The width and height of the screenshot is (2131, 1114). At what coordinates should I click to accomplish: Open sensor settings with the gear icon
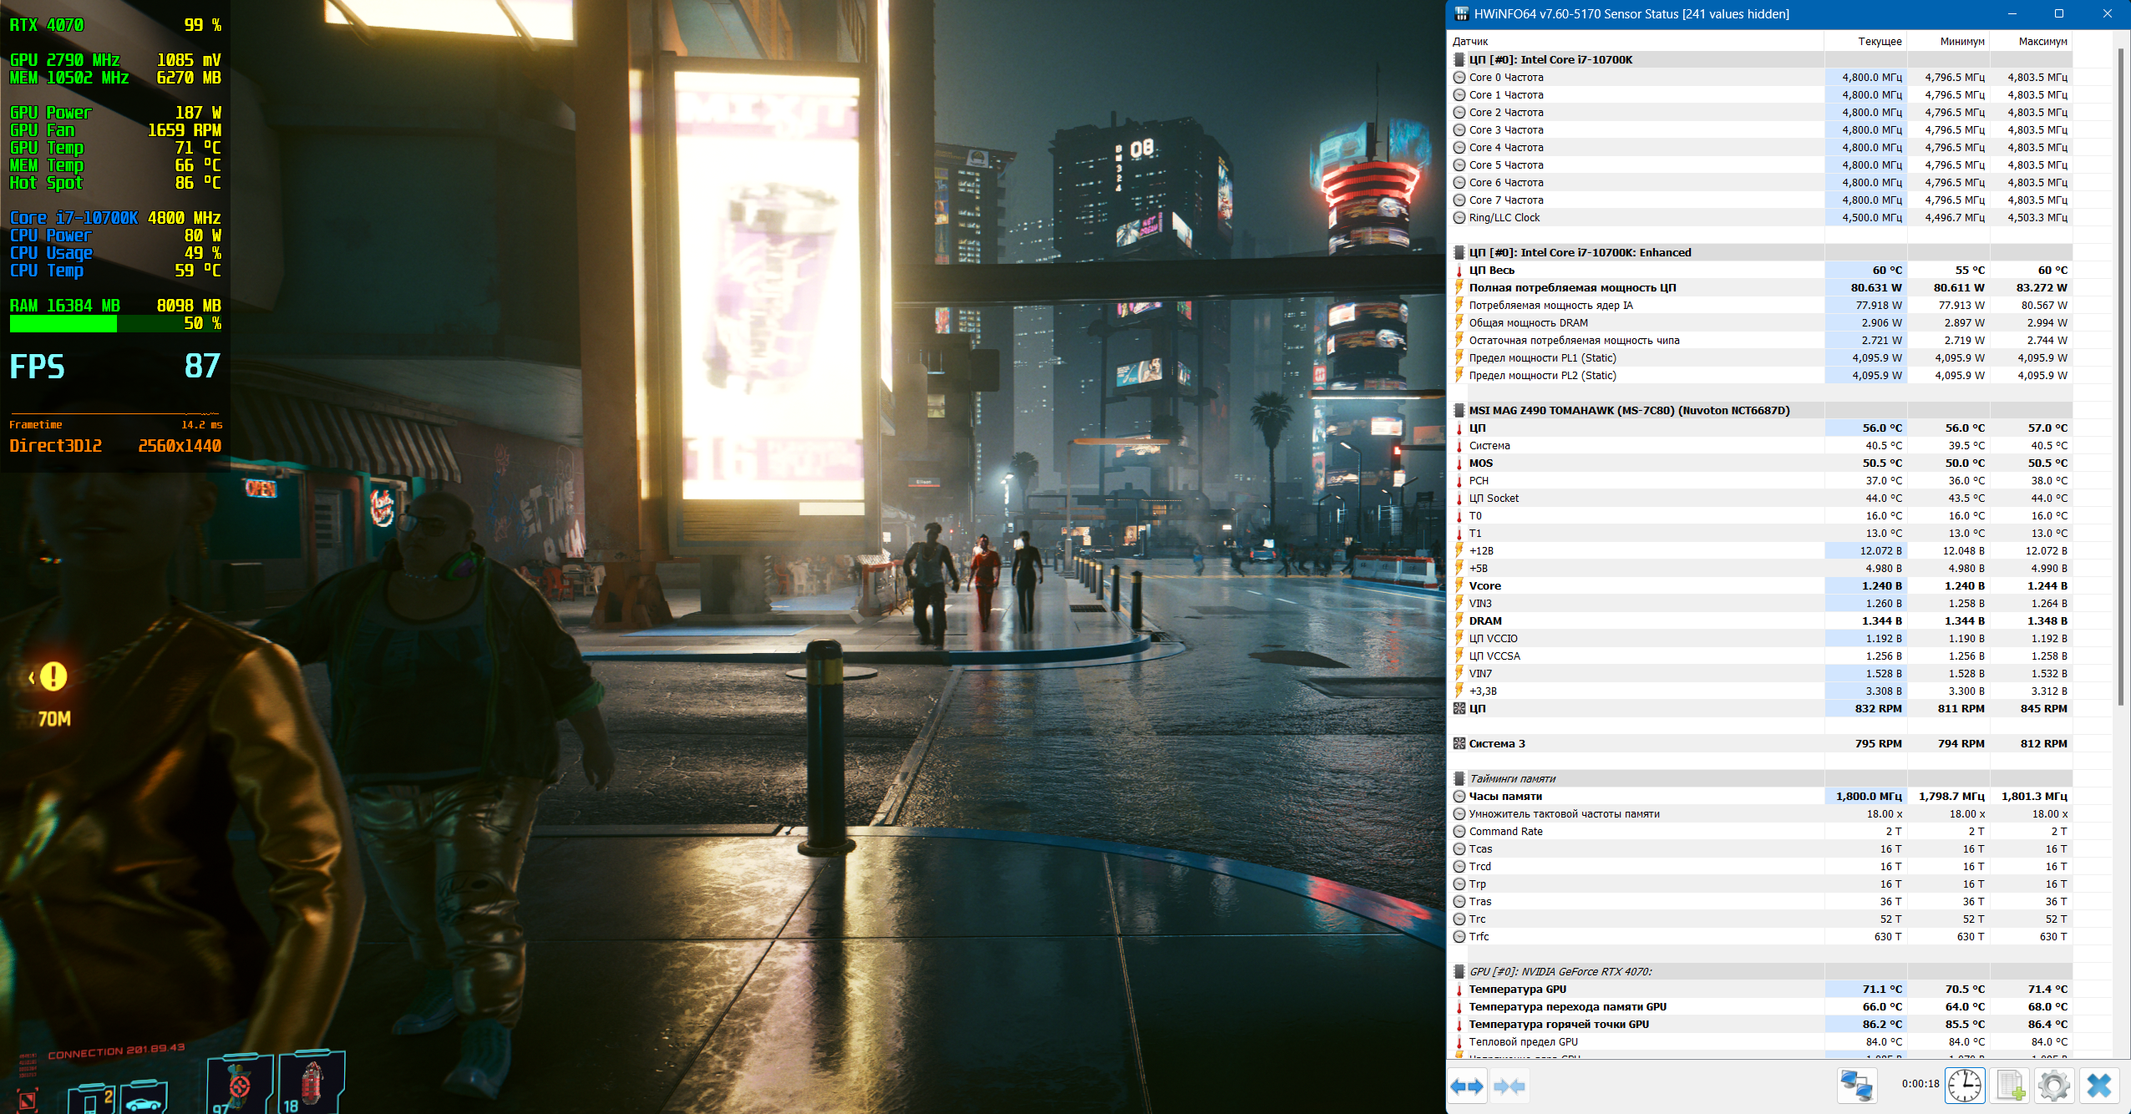point(2054,1086)
